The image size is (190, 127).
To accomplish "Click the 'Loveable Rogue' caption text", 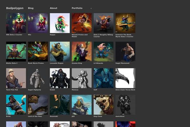I will pyautogui.click(x=57, y=63).
